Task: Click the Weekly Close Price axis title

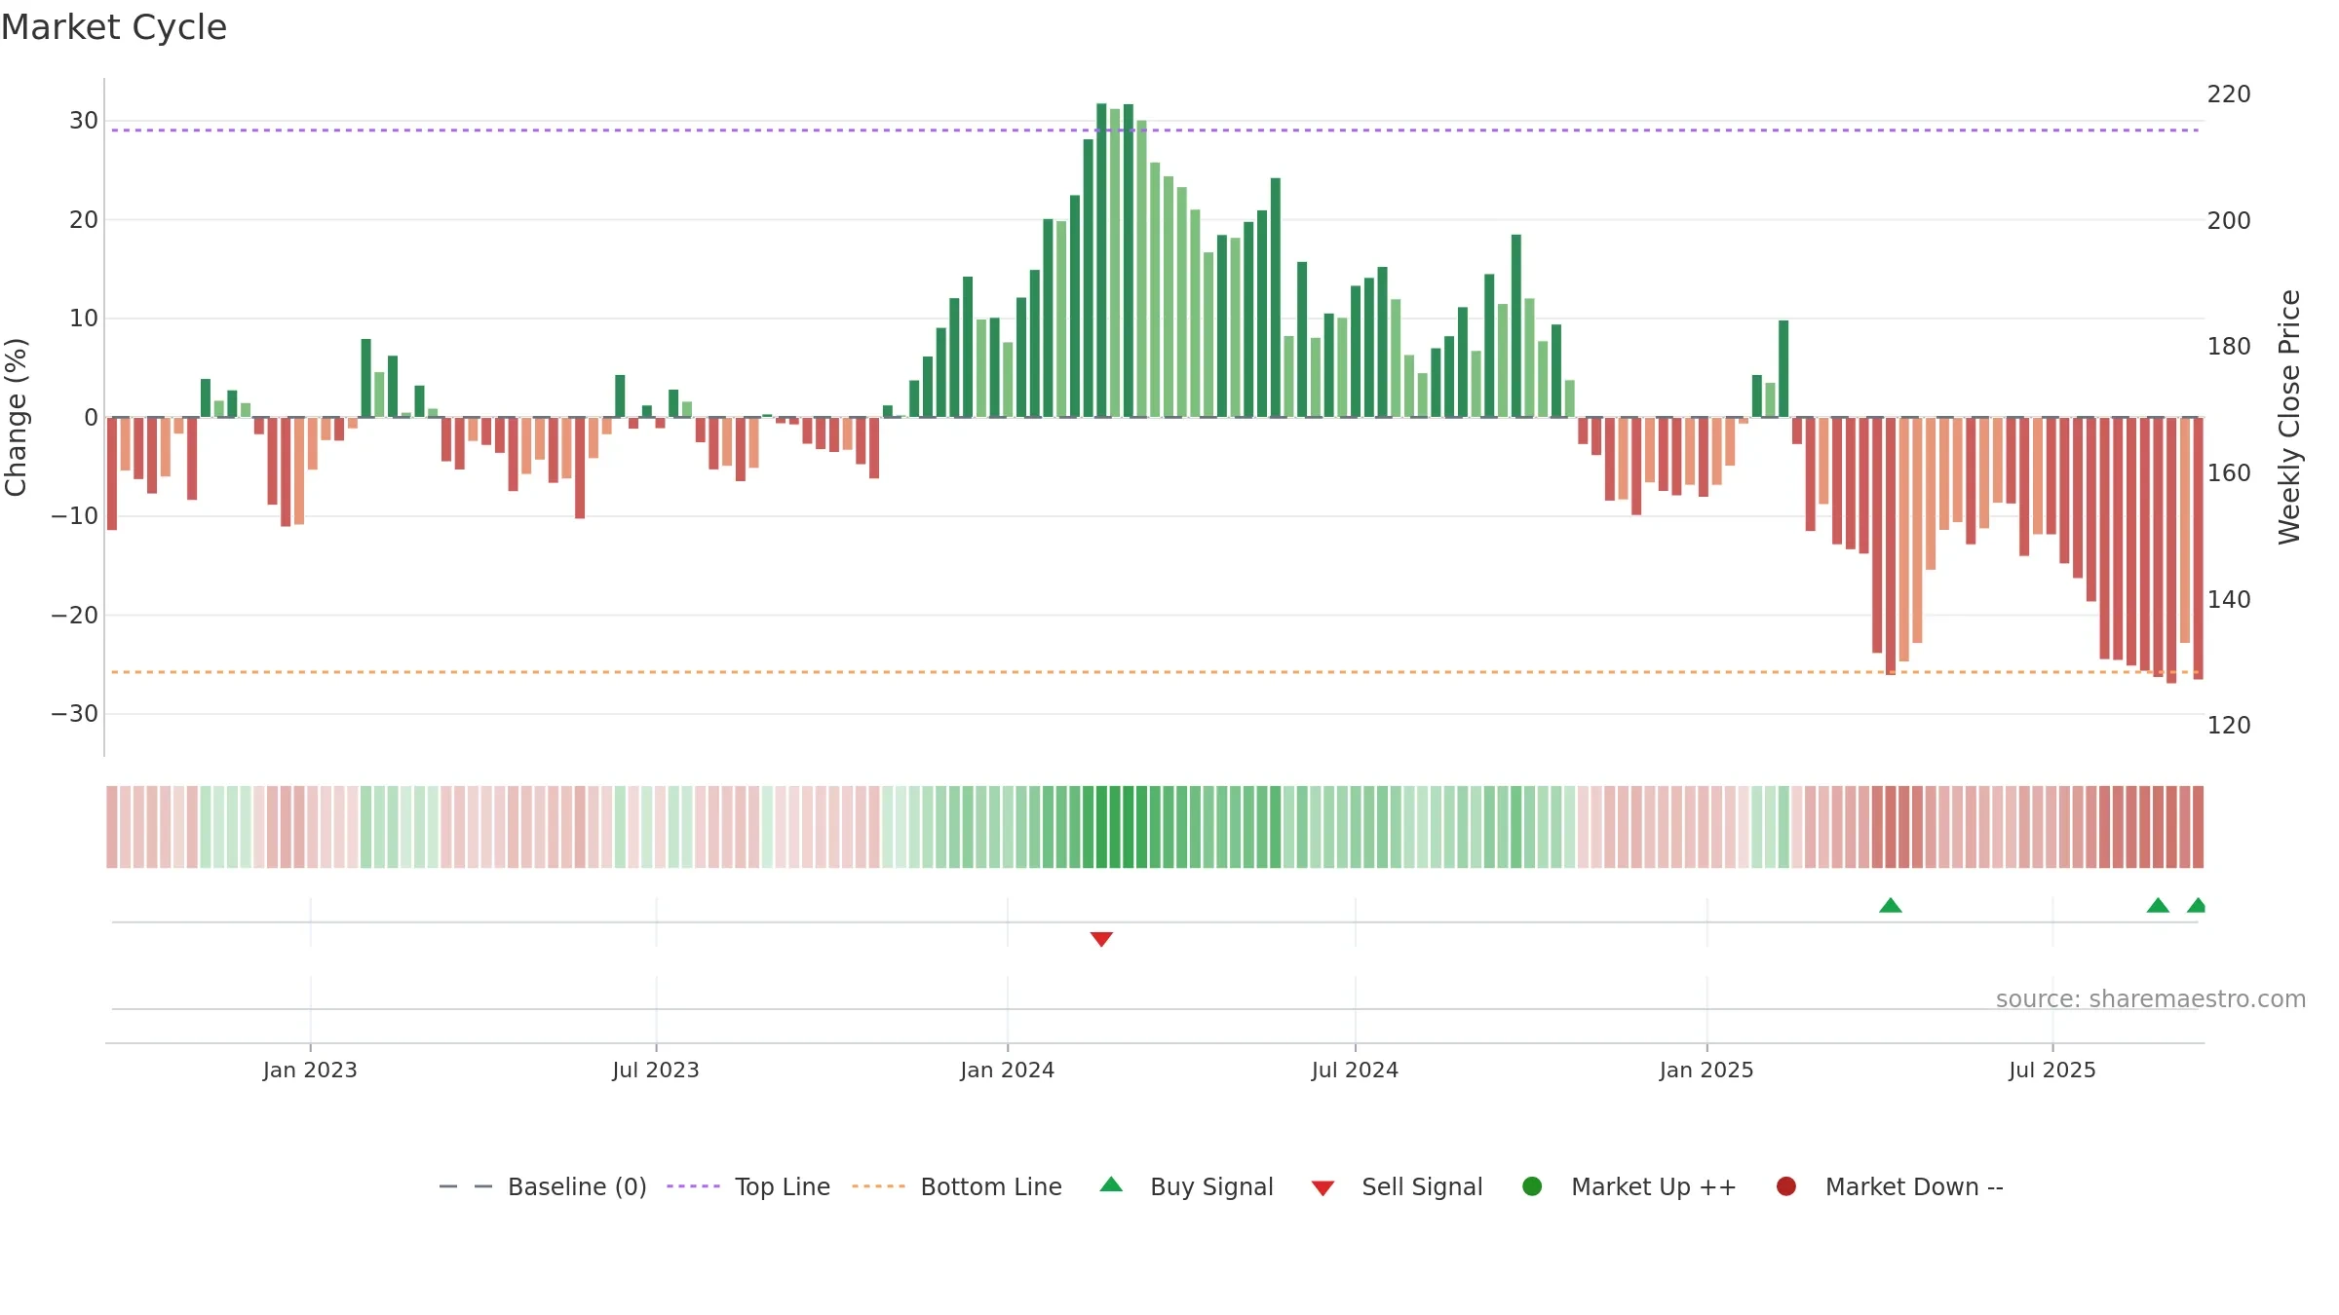Action: 2289,417
